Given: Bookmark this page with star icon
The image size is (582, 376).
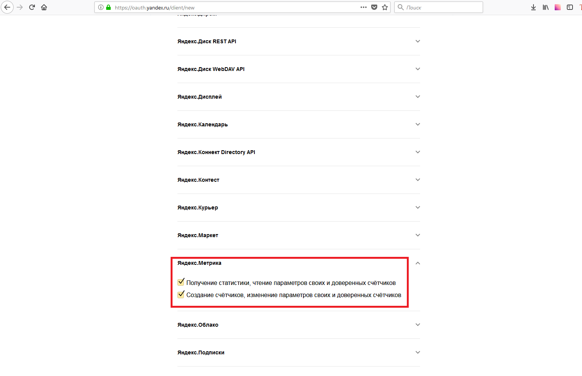Looking at the screenshot, I should [x=385, y=7].
